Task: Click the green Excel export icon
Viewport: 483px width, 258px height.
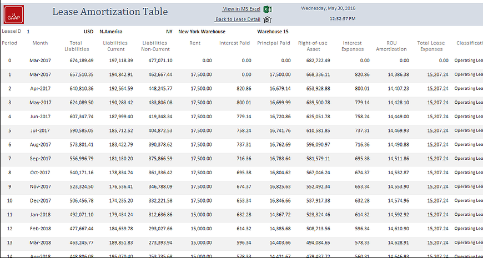Action: pyautogui.click(x=267, y=9)
